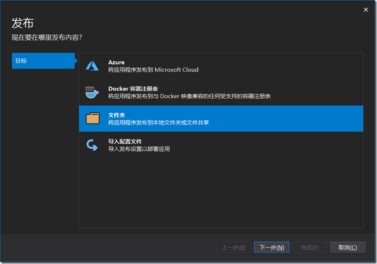
Task: Click the 下一步(N) button
Action: 272,247
